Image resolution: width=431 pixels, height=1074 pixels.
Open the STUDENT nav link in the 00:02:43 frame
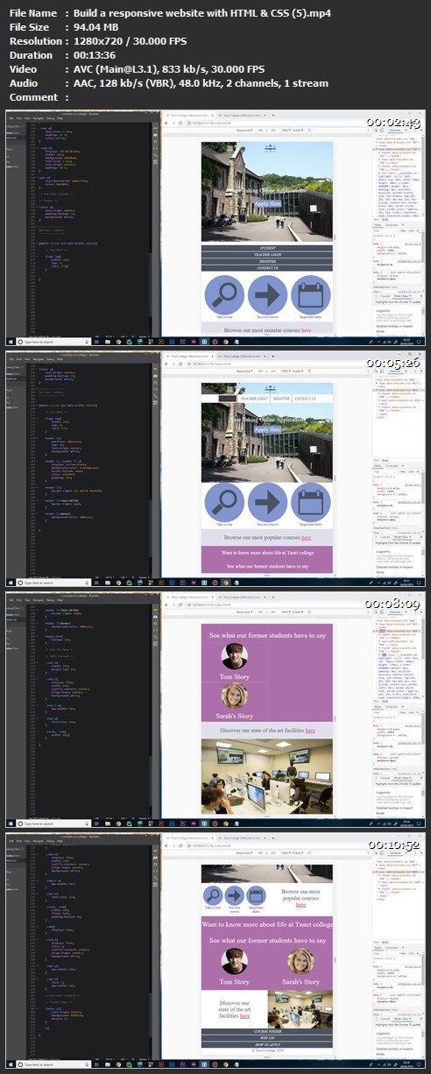(268, 248)
